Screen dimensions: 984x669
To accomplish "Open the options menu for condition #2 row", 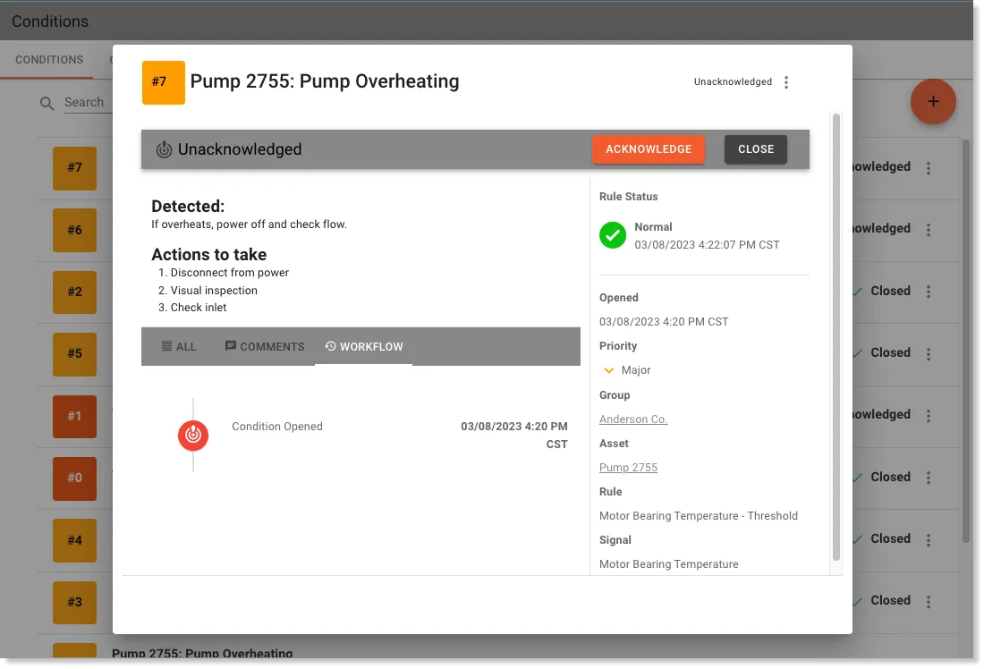I will [x=929, y=292].
